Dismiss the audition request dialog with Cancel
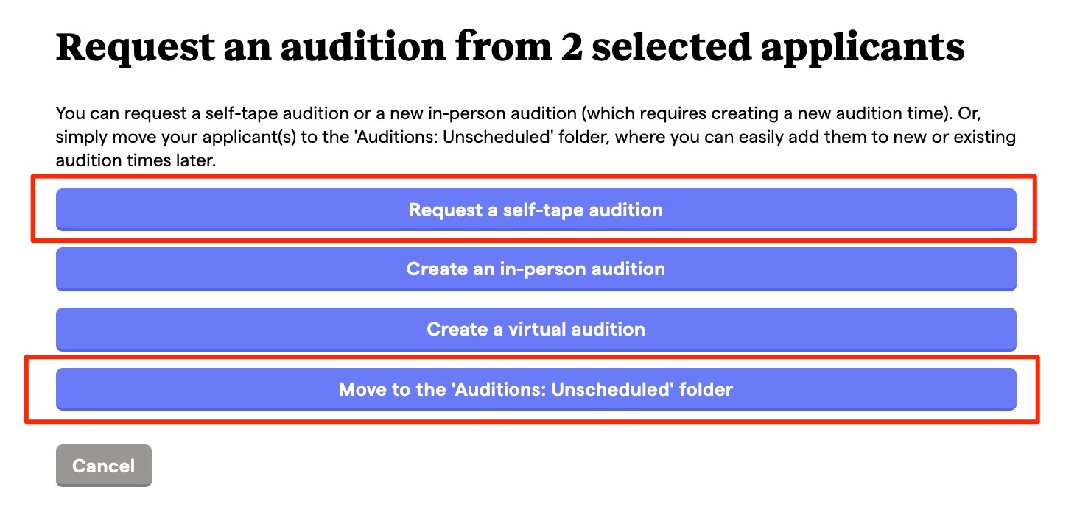Image resolution: width=1077 pixels, height=518 pixels. point(103,466)
